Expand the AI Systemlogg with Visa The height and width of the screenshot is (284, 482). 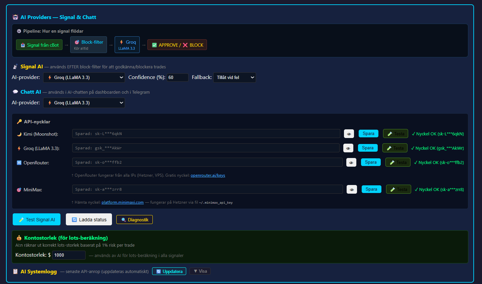[x=200, y=271]
